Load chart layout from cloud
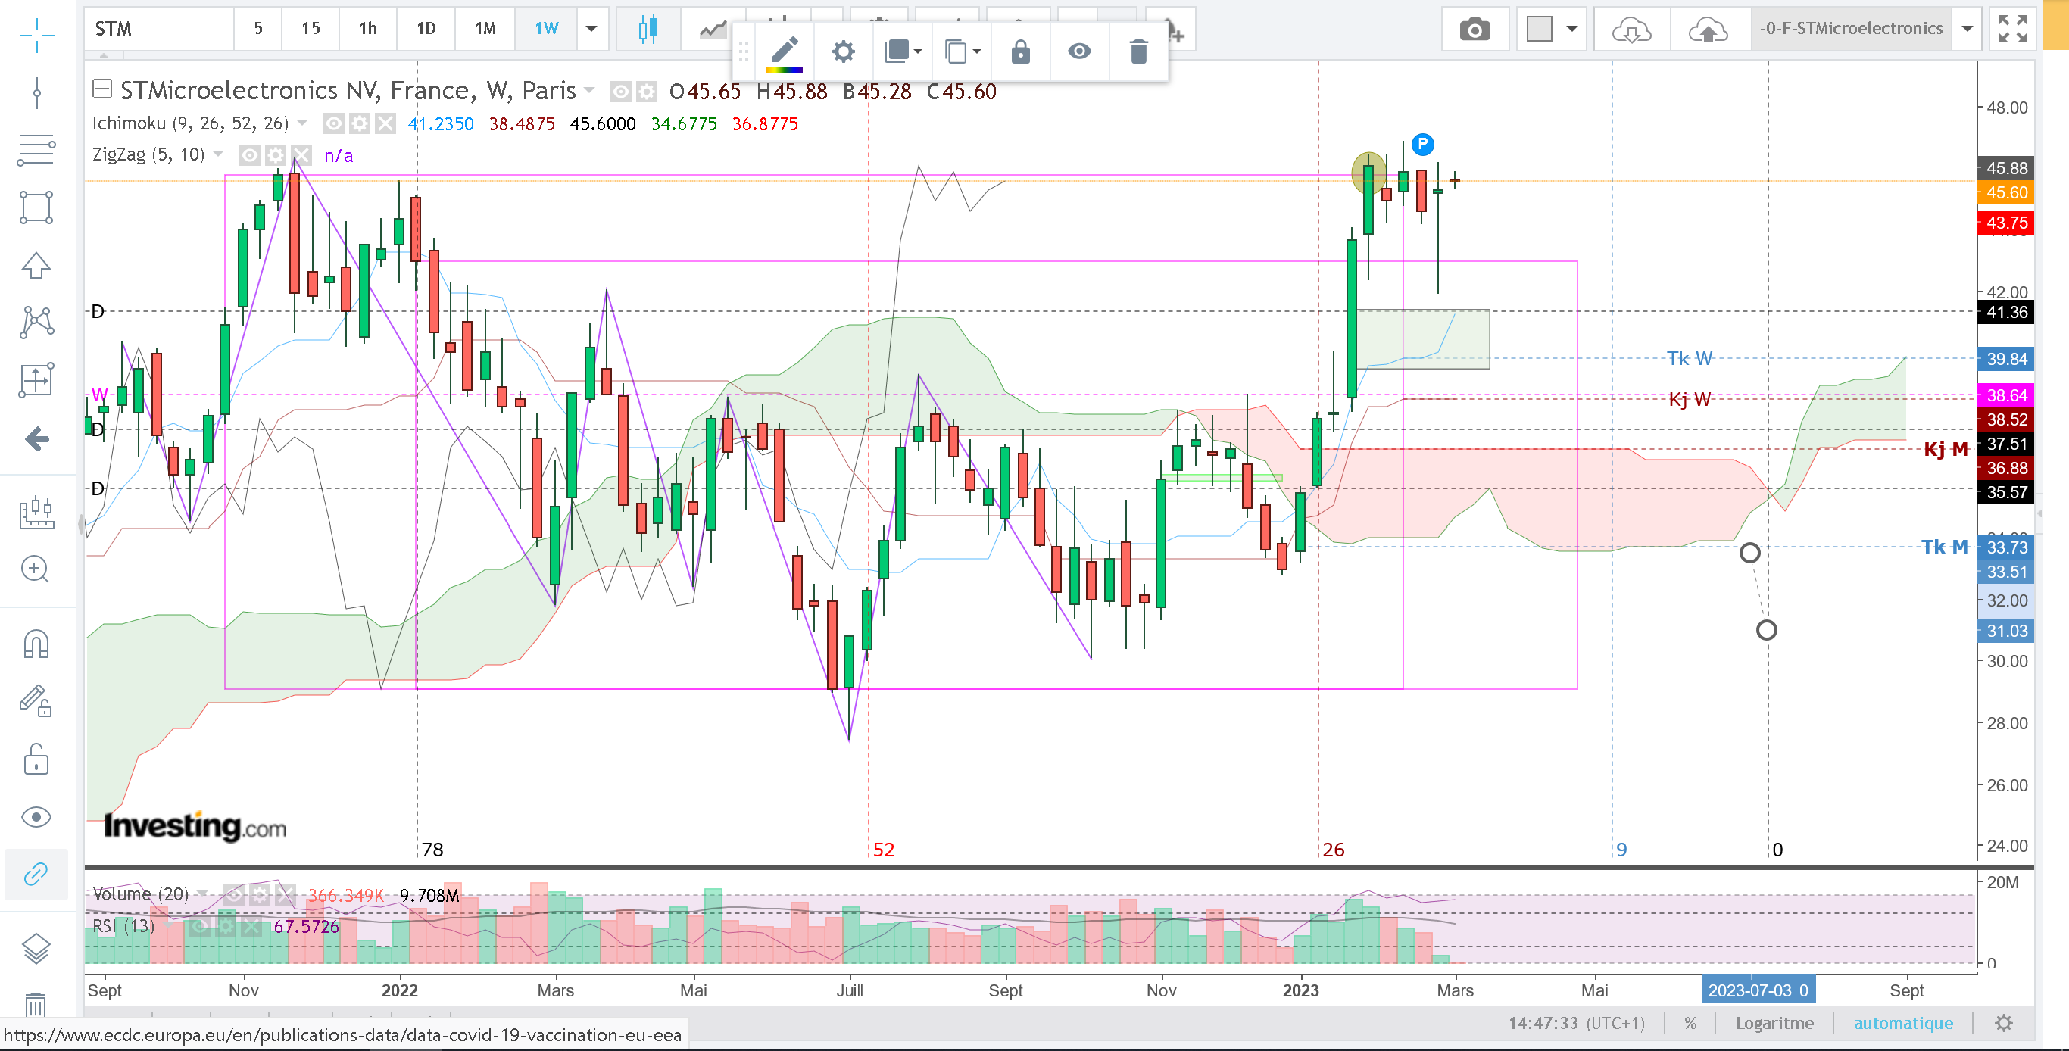The height and width of the screenshot is (1051, 2069). (x=1631, y=30)
